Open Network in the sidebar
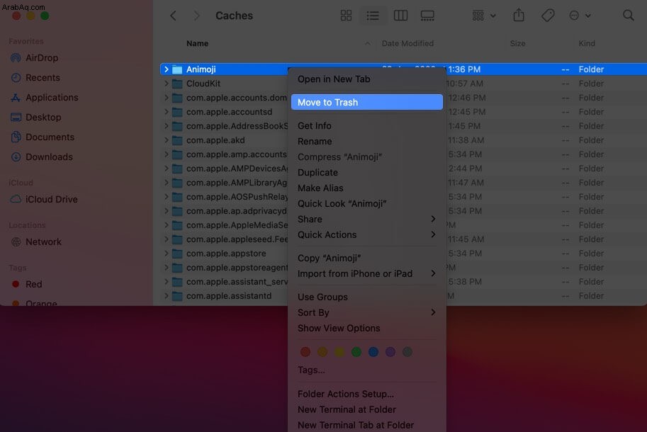Viewport: 647px width, 432px height. pos(36,241)
